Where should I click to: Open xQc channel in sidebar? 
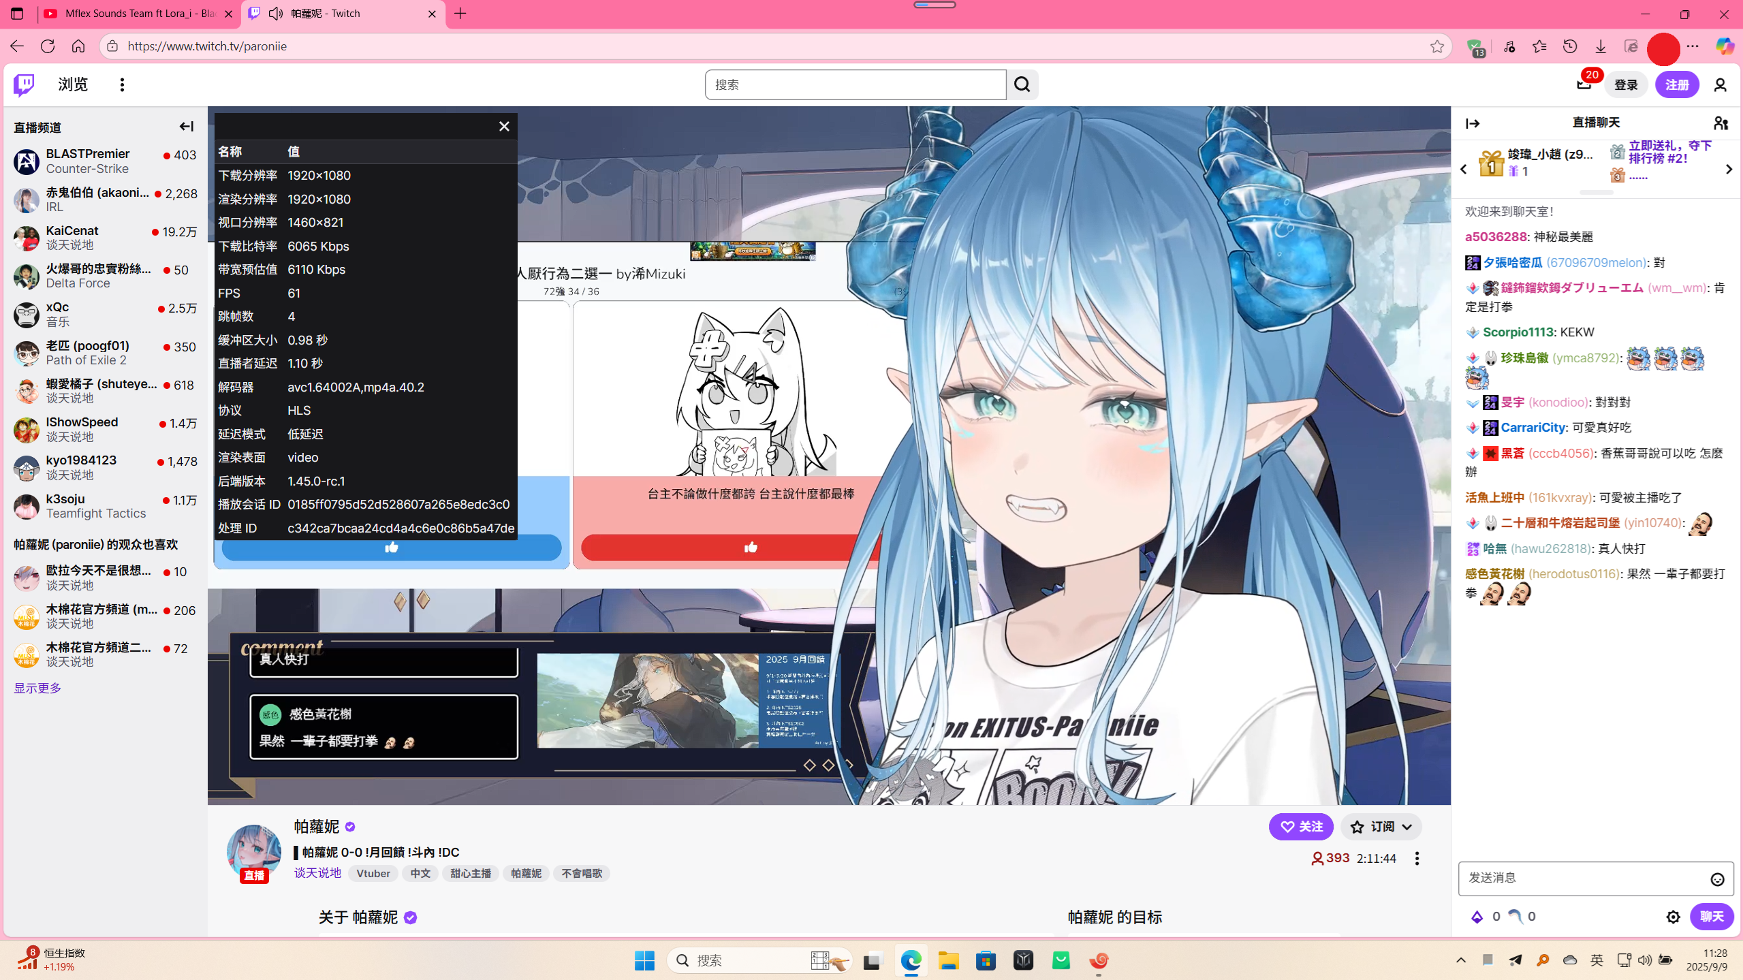[x=105, y=315]
